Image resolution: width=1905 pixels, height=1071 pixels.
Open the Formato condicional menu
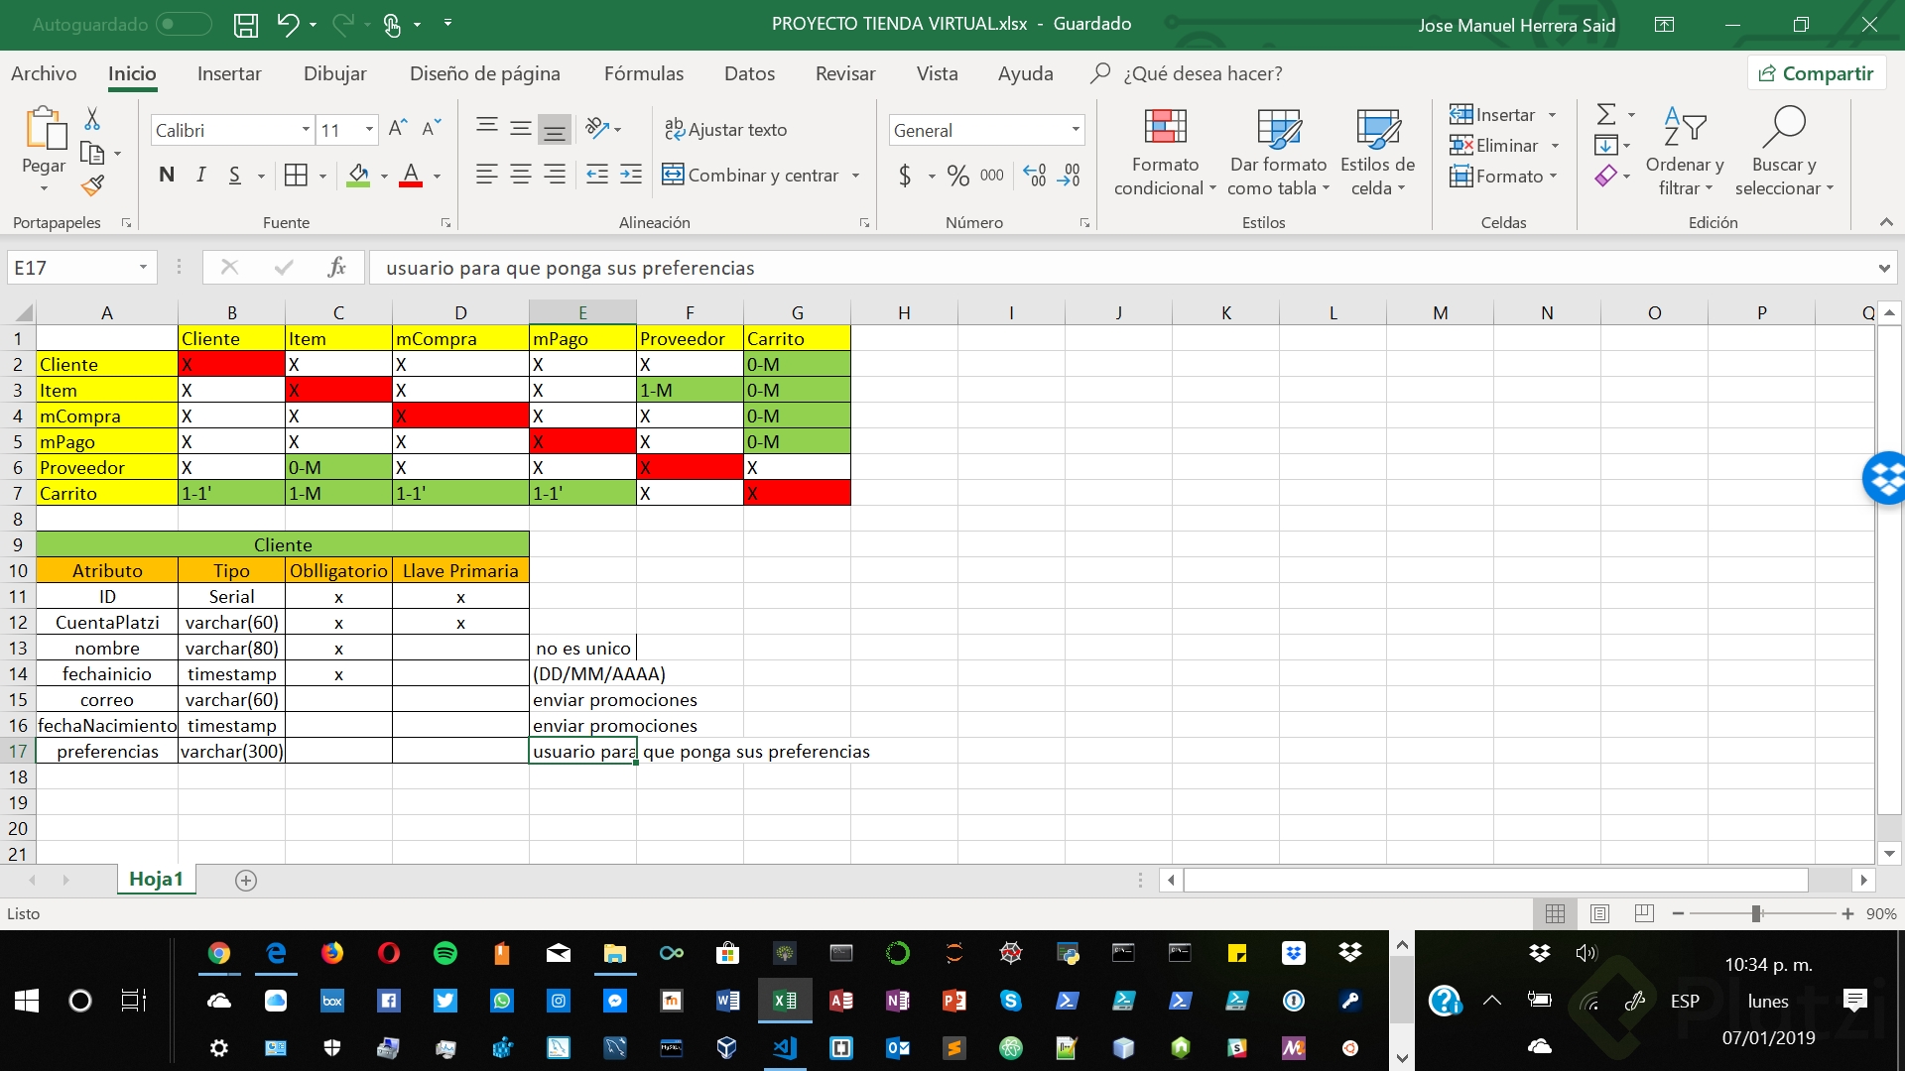(x=1165, y=152)
